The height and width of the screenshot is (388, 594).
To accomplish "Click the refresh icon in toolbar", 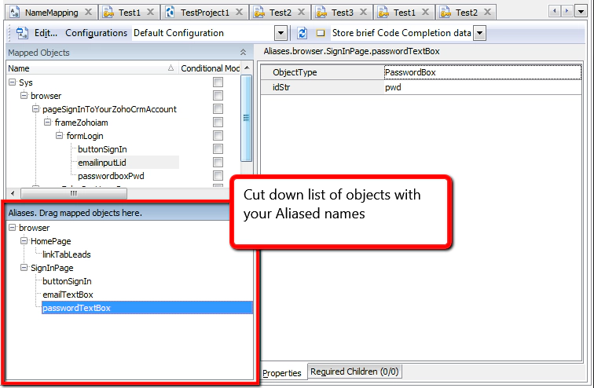I will click(x=302, y=33).
